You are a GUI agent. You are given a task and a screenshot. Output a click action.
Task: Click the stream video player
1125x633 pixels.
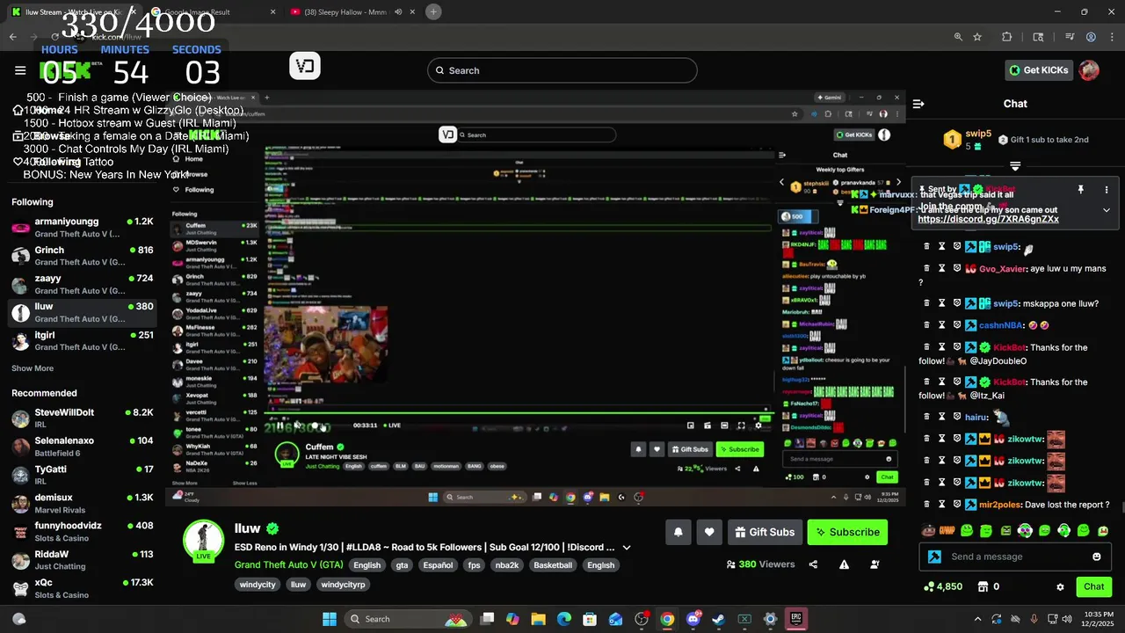click(536, 297)
